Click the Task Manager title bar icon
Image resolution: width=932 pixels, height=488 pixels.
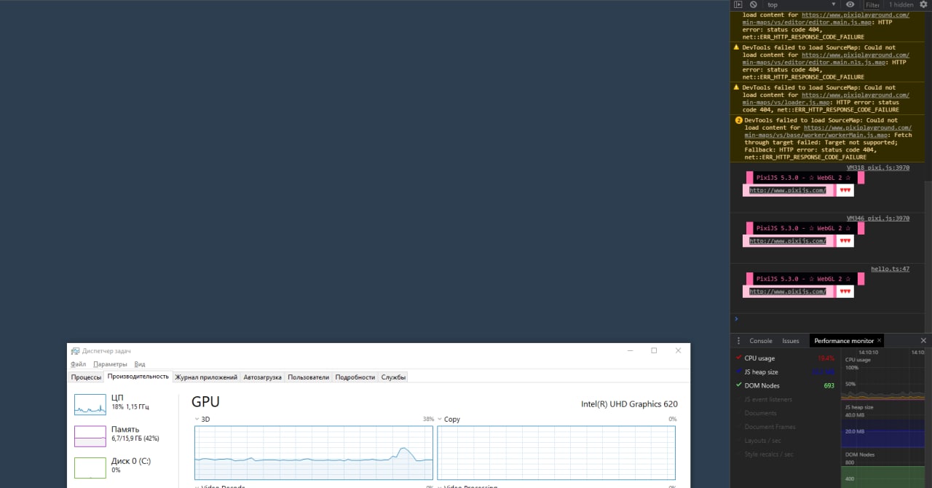[x=75, y=350]
